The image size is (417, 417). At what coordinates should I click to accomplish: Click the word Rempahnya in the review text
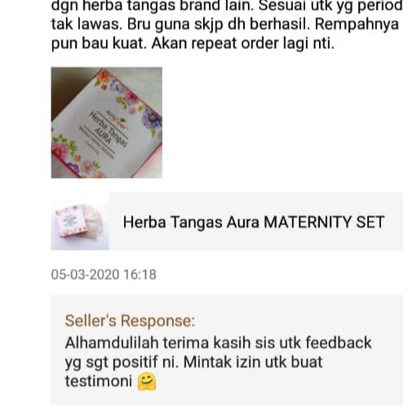pyautogui.click(x=357, y=24)
